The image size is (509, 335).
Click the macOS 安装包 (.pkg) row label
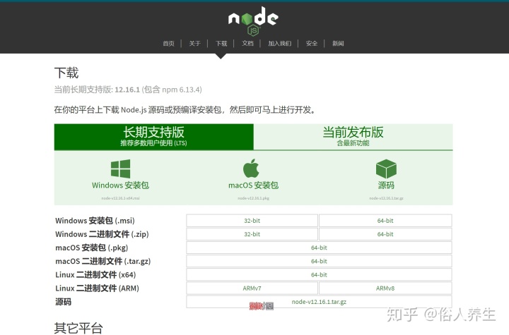coord(91,248)
